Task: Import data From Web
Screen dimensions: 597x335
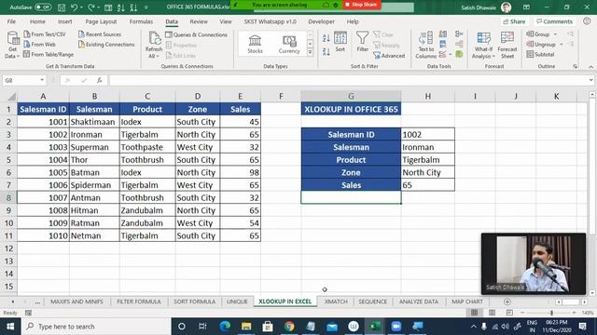Action: click(39, 44)
